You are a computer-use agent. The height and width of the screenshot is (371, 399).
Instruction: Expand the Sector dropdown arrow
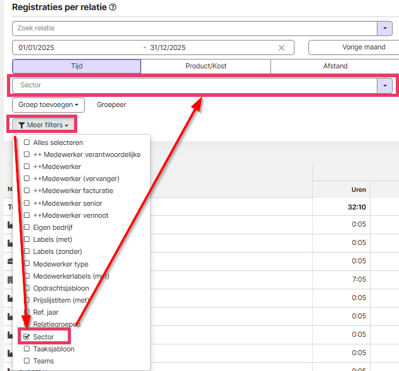pyautogui.click(x=385, y=85)
